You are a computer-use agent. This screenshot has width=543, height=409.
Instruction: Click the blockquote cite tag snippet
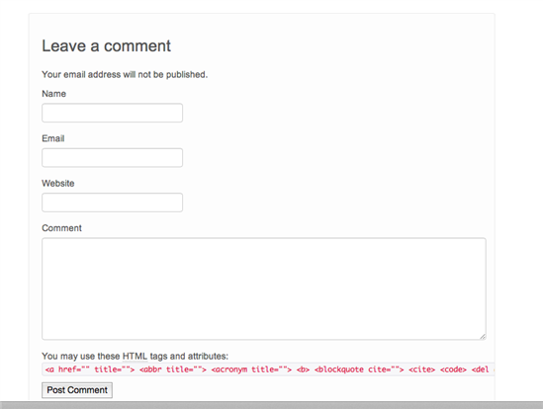pos(359,369)
